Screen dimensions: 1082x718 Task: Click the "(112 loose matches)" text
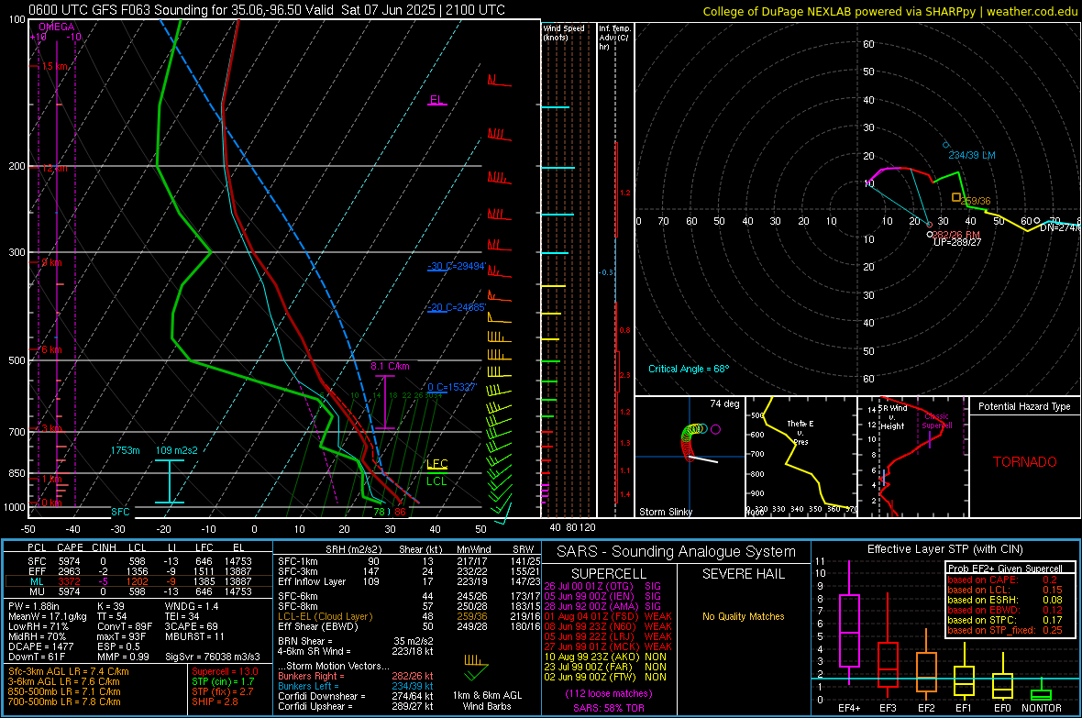click(x=608, y=694)
